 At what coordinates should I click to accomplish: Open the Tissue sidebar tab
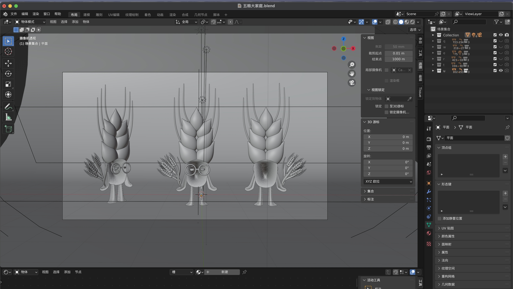[x=420, y=92]
